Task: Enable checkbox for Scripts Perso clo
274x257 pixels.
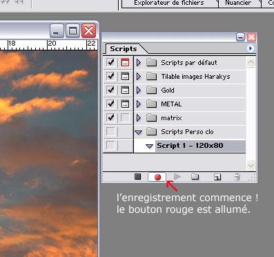Action: pyautogui.click(x=110, y=132)
